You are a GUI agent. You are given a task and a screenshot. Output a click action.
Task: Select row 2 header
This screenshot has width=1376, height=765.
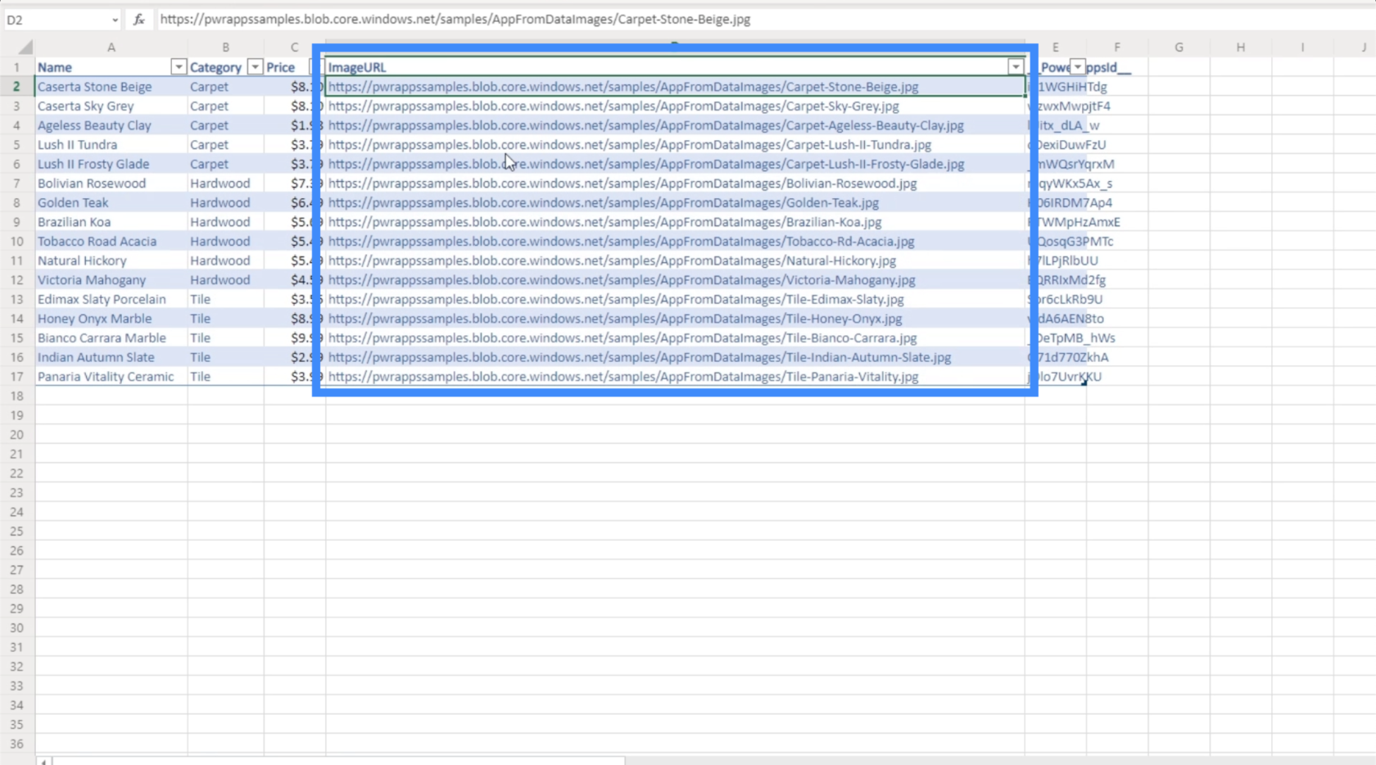pos(16,87)
